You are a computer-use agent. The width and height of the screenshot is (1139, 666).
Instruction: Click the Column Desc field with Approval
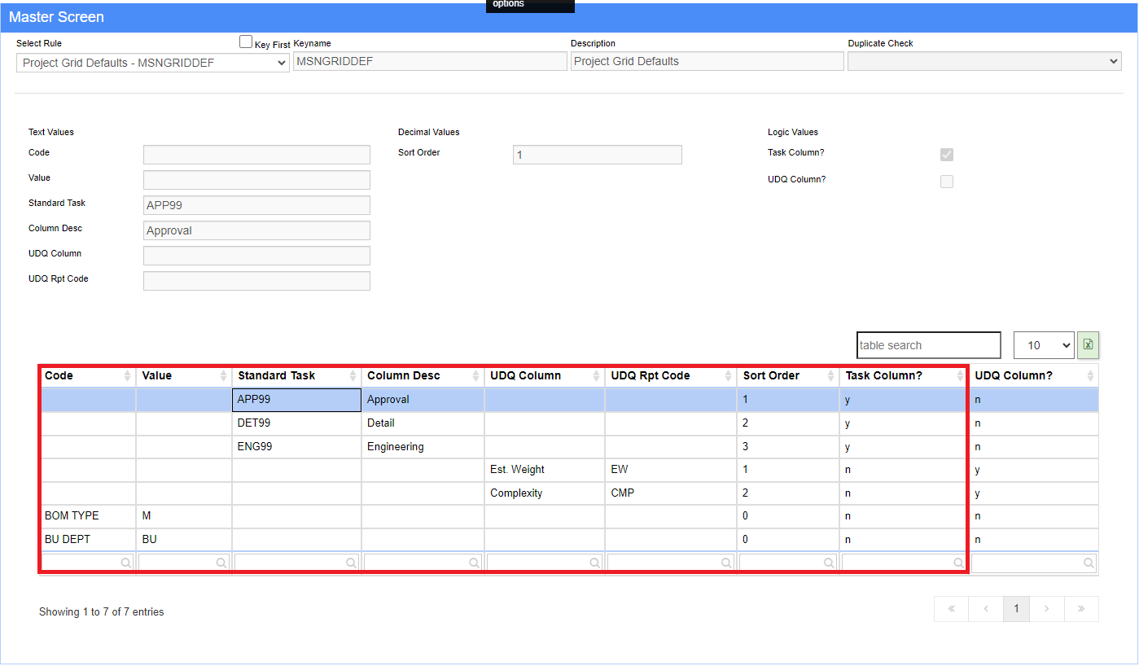256,230
